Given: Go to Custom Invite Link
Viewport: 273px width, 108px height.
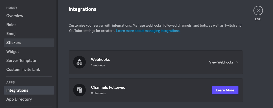Looking at the screenshot, I should pos(29,70).
